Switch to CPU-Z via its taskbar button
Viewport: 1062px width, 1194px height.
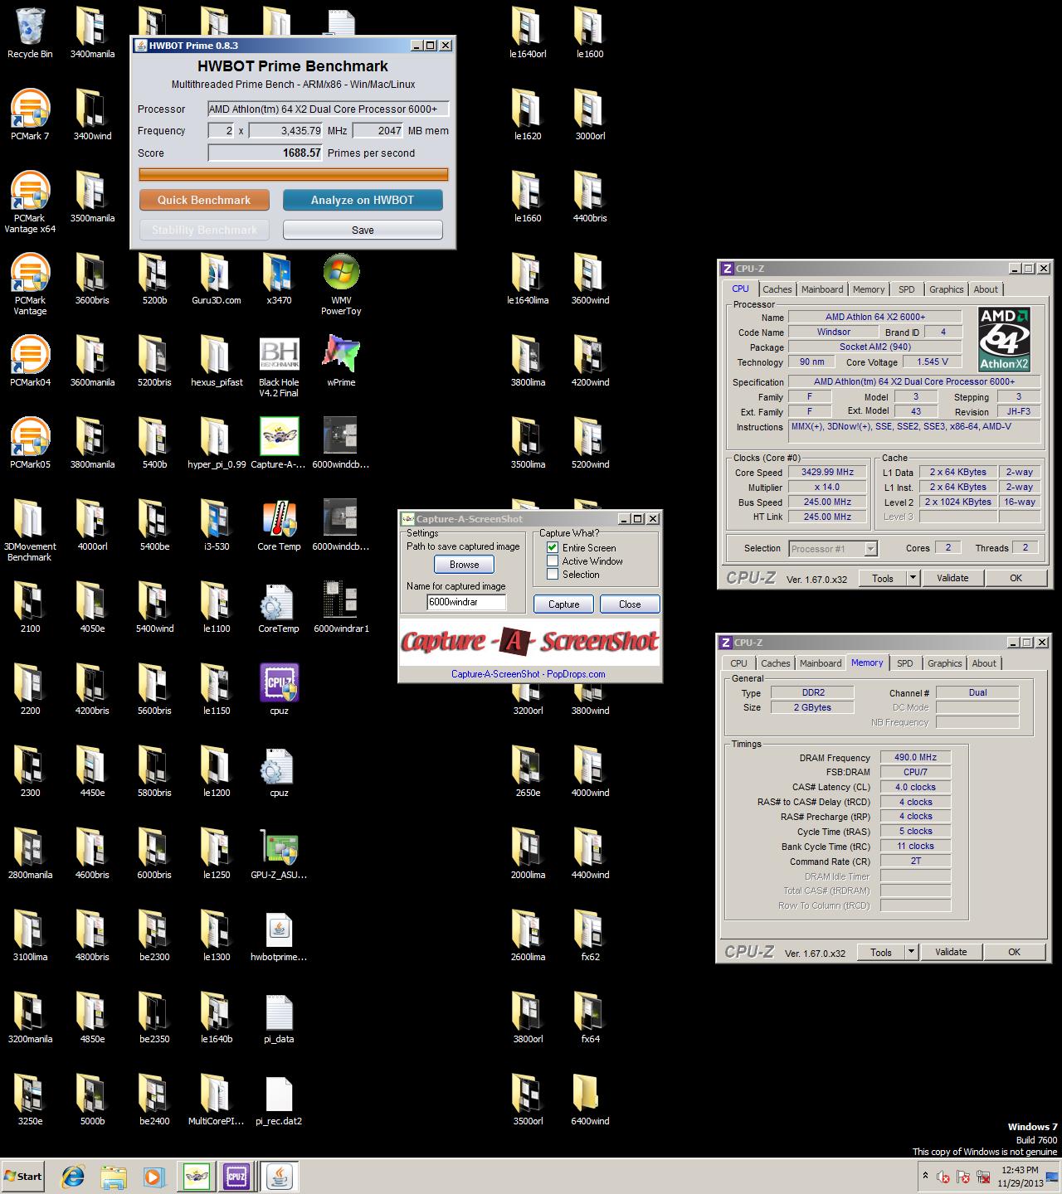(236, 1176)
